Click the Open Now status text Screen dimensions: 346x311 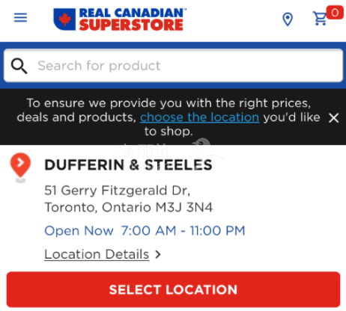(x=79, y=231)
